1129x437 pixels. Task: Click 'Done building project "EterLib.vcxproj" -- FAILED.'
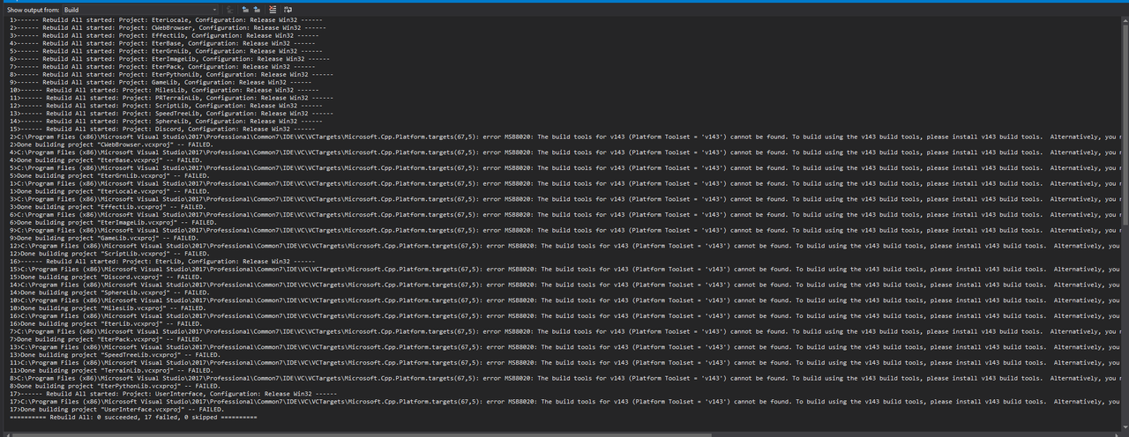(x=106, y=323)
